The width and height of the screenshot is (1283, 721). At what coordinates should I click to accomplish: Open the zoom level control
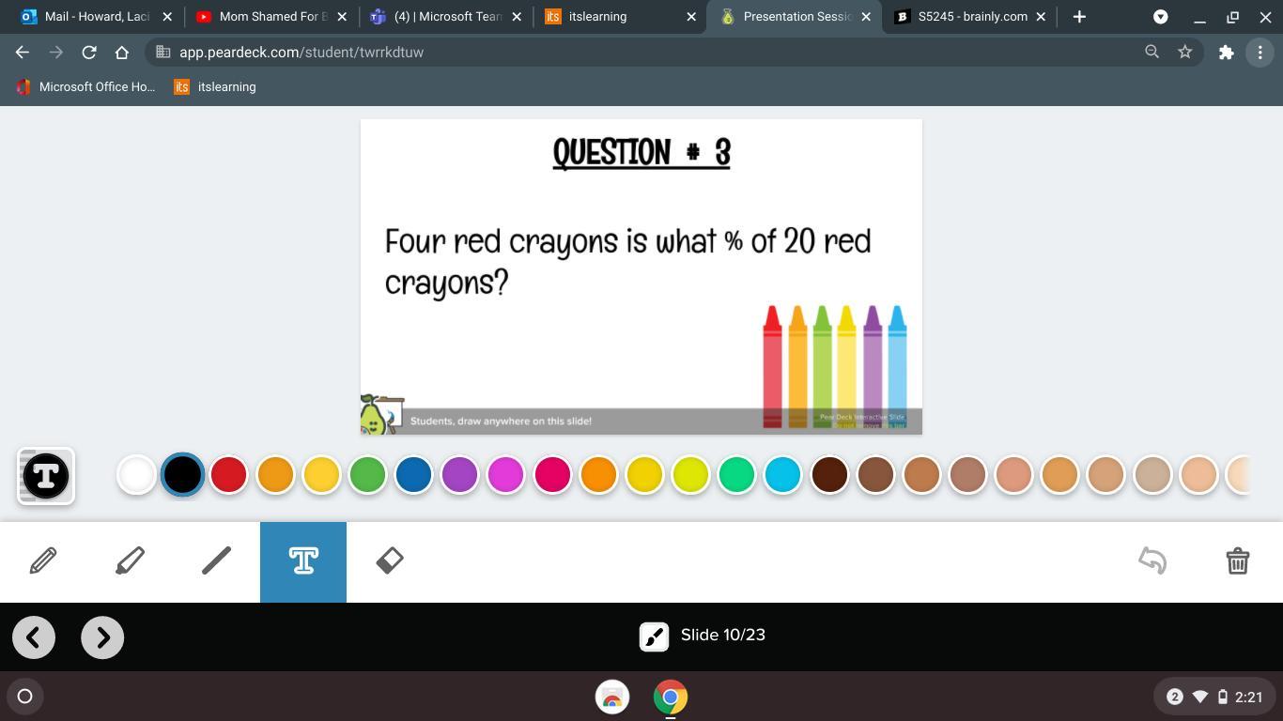1152,53
